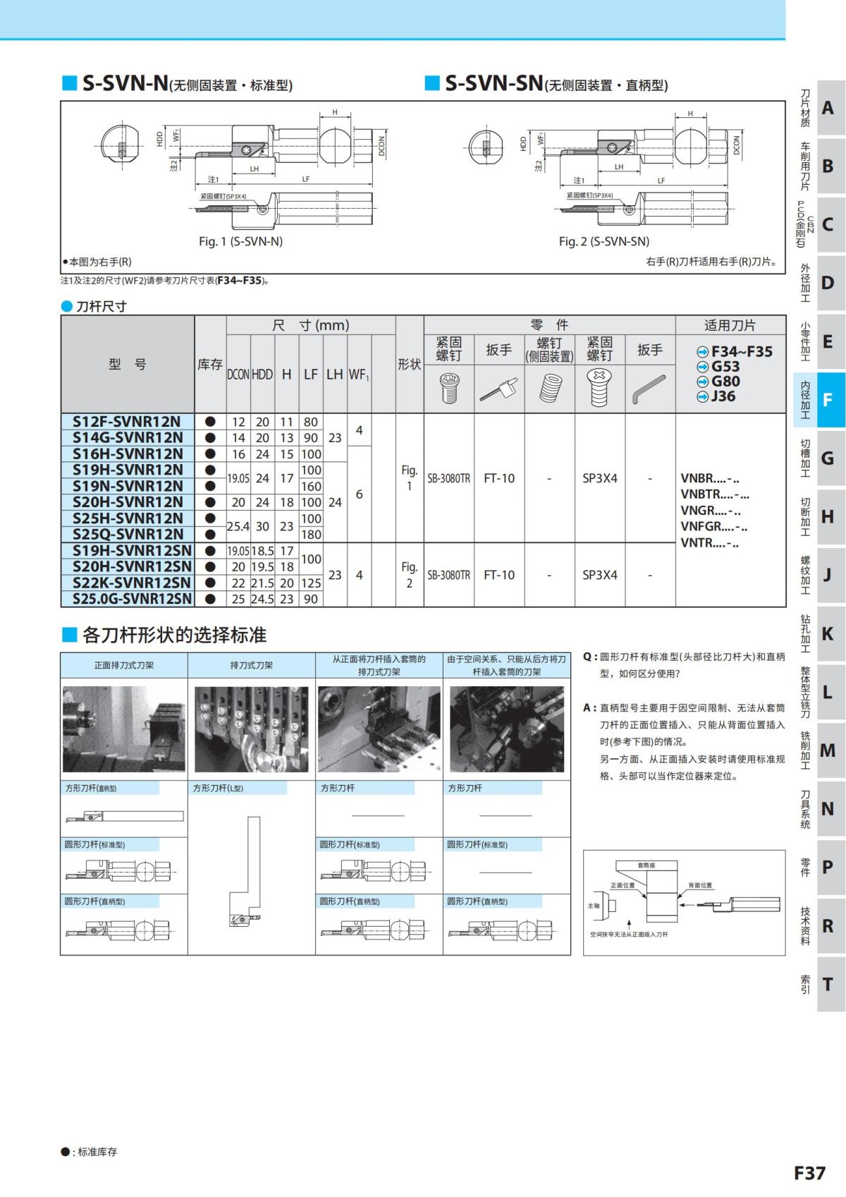Click the flag wrench icon under 扳手
This screenshot has width=846, height=1197.
498,389
